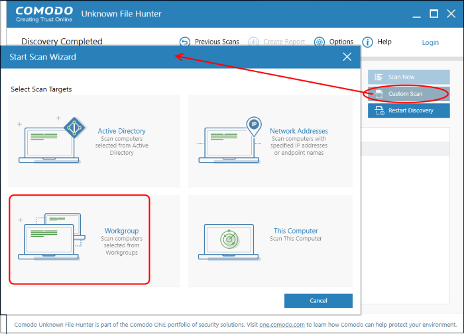Select the This Computer scan target title
The width and height of the screenshot is (464, 334).
296,231
